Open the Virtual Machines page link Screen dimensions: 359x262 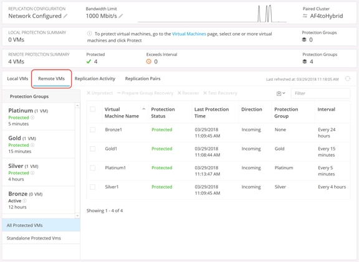189,34
